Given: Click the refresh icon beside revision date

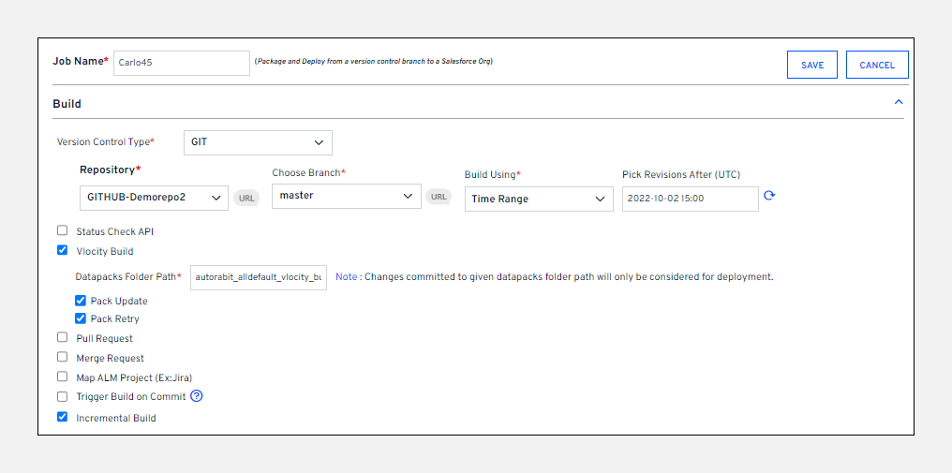Looking at the screenshot, I should point(769,196).
